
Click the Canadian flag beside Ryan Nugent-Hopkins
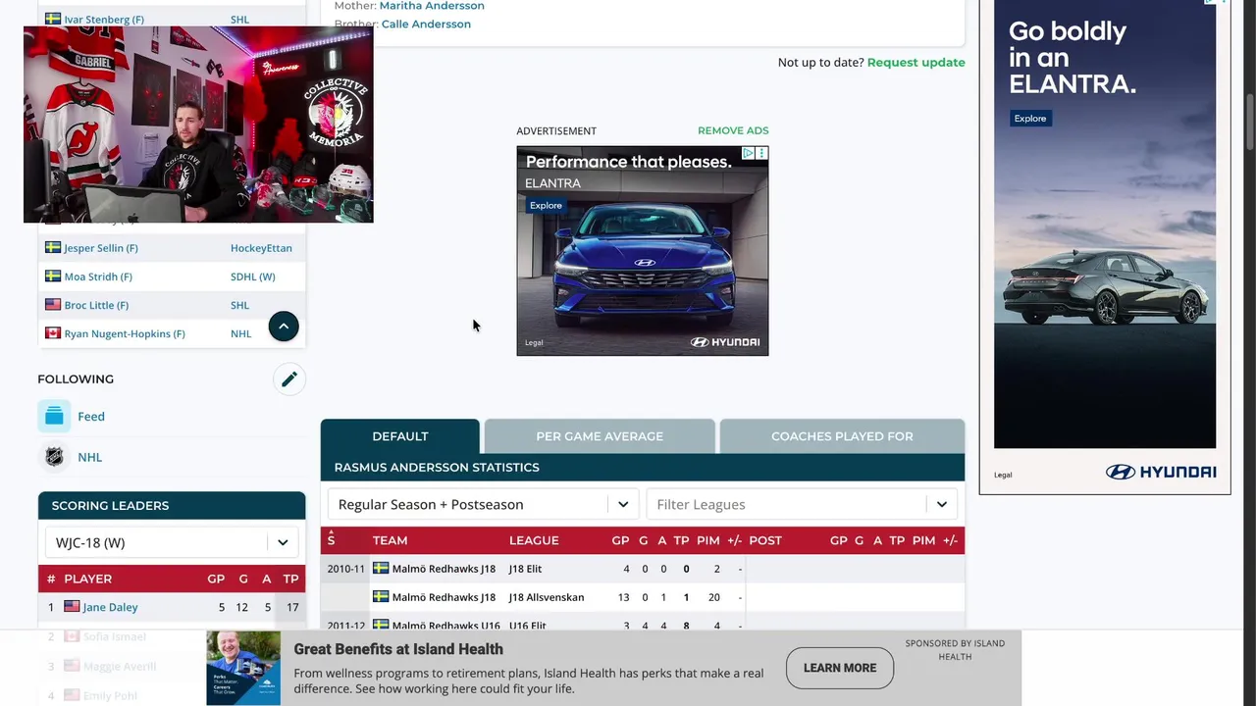coord(53,333)
